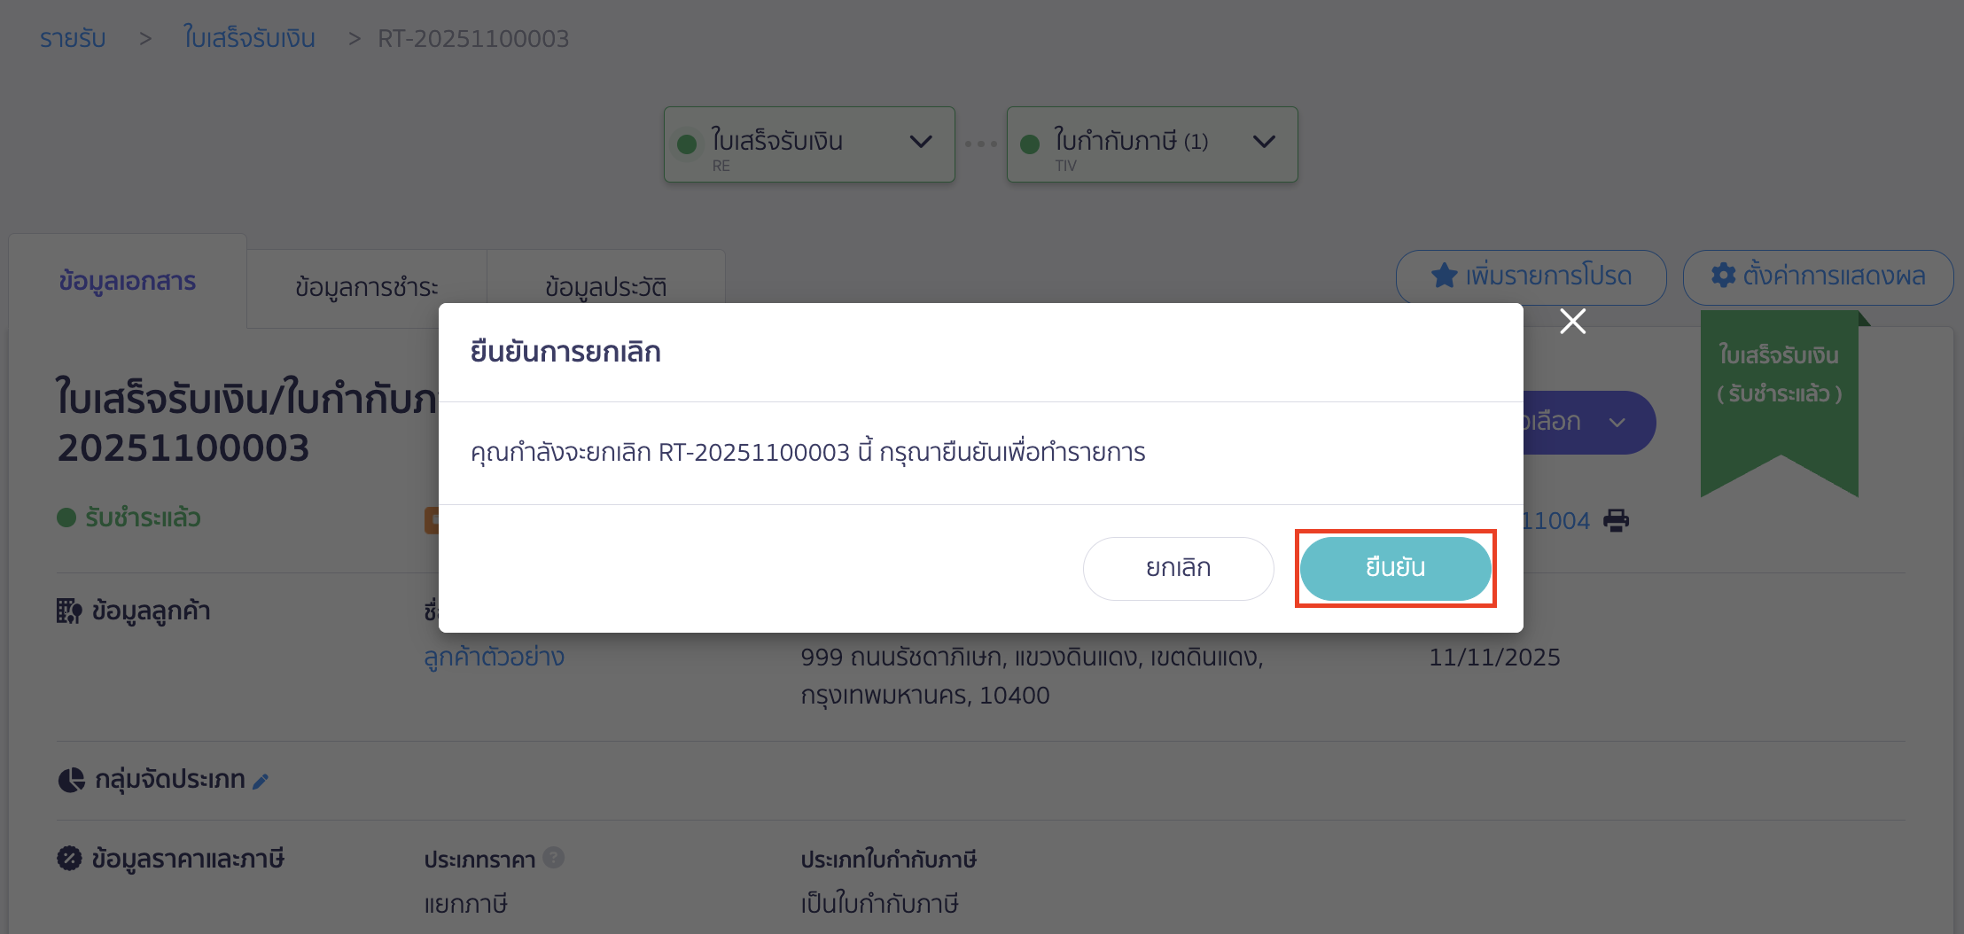The height and width of the screenshot is (934, 1964).
Task: Click the gear icon on ตั้งค่าการแสดงผล
Action: tap(1723, 276)
